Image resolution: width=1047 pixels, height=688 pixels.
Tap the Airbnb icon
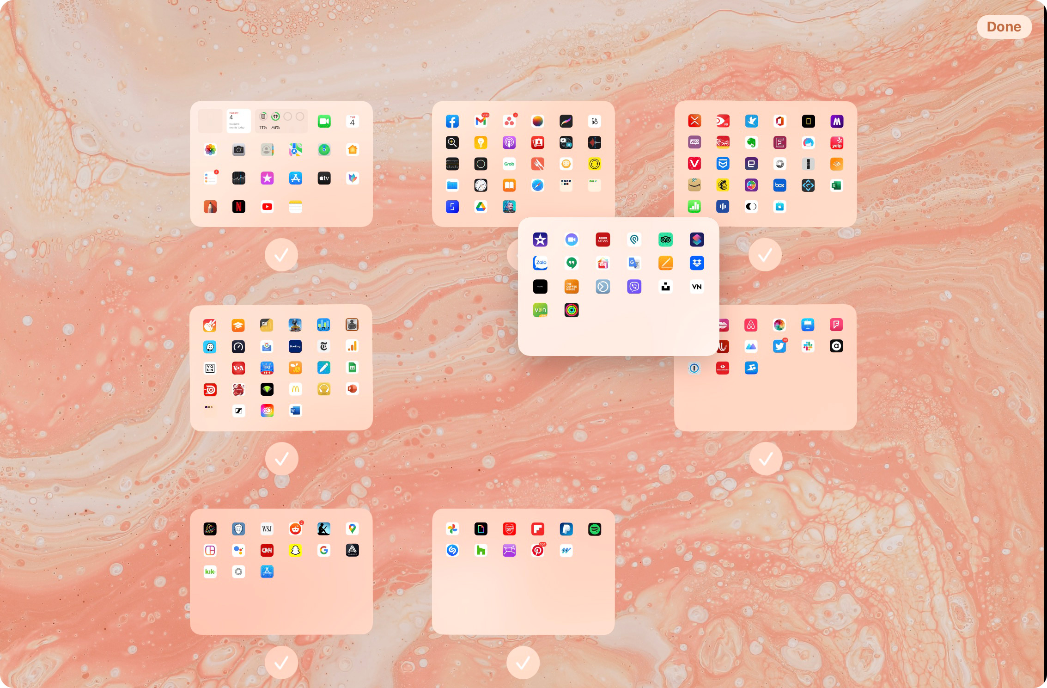click(x=751, y=325)
